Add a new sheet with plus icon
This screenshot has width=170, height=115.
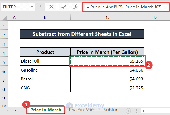128,111
